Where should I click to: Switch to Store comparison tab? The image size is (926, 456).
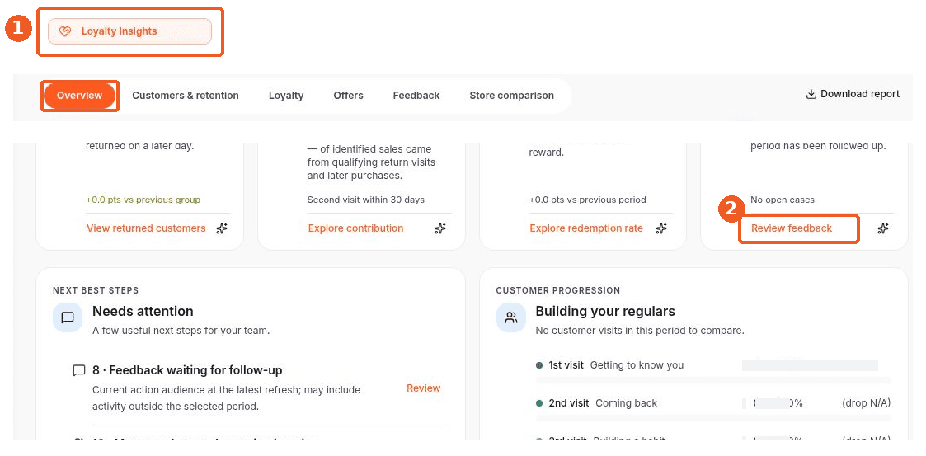(511, 96)
